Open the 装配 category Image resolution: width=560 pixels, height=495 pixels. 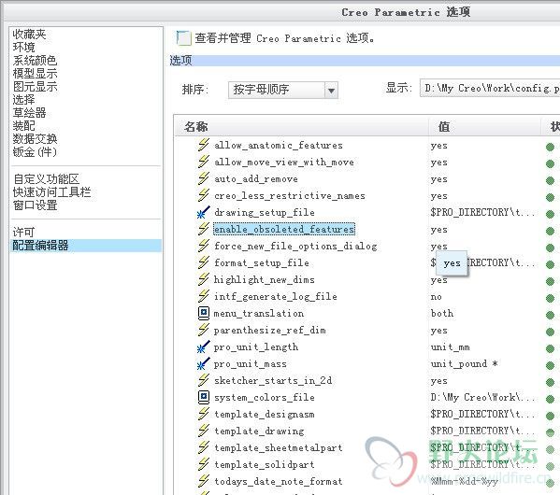point(24,126)
